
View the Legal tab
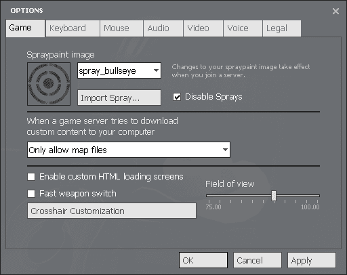(282, 28)
